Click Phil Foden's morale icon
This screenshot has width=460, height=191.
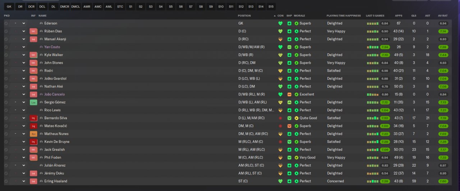296,157
